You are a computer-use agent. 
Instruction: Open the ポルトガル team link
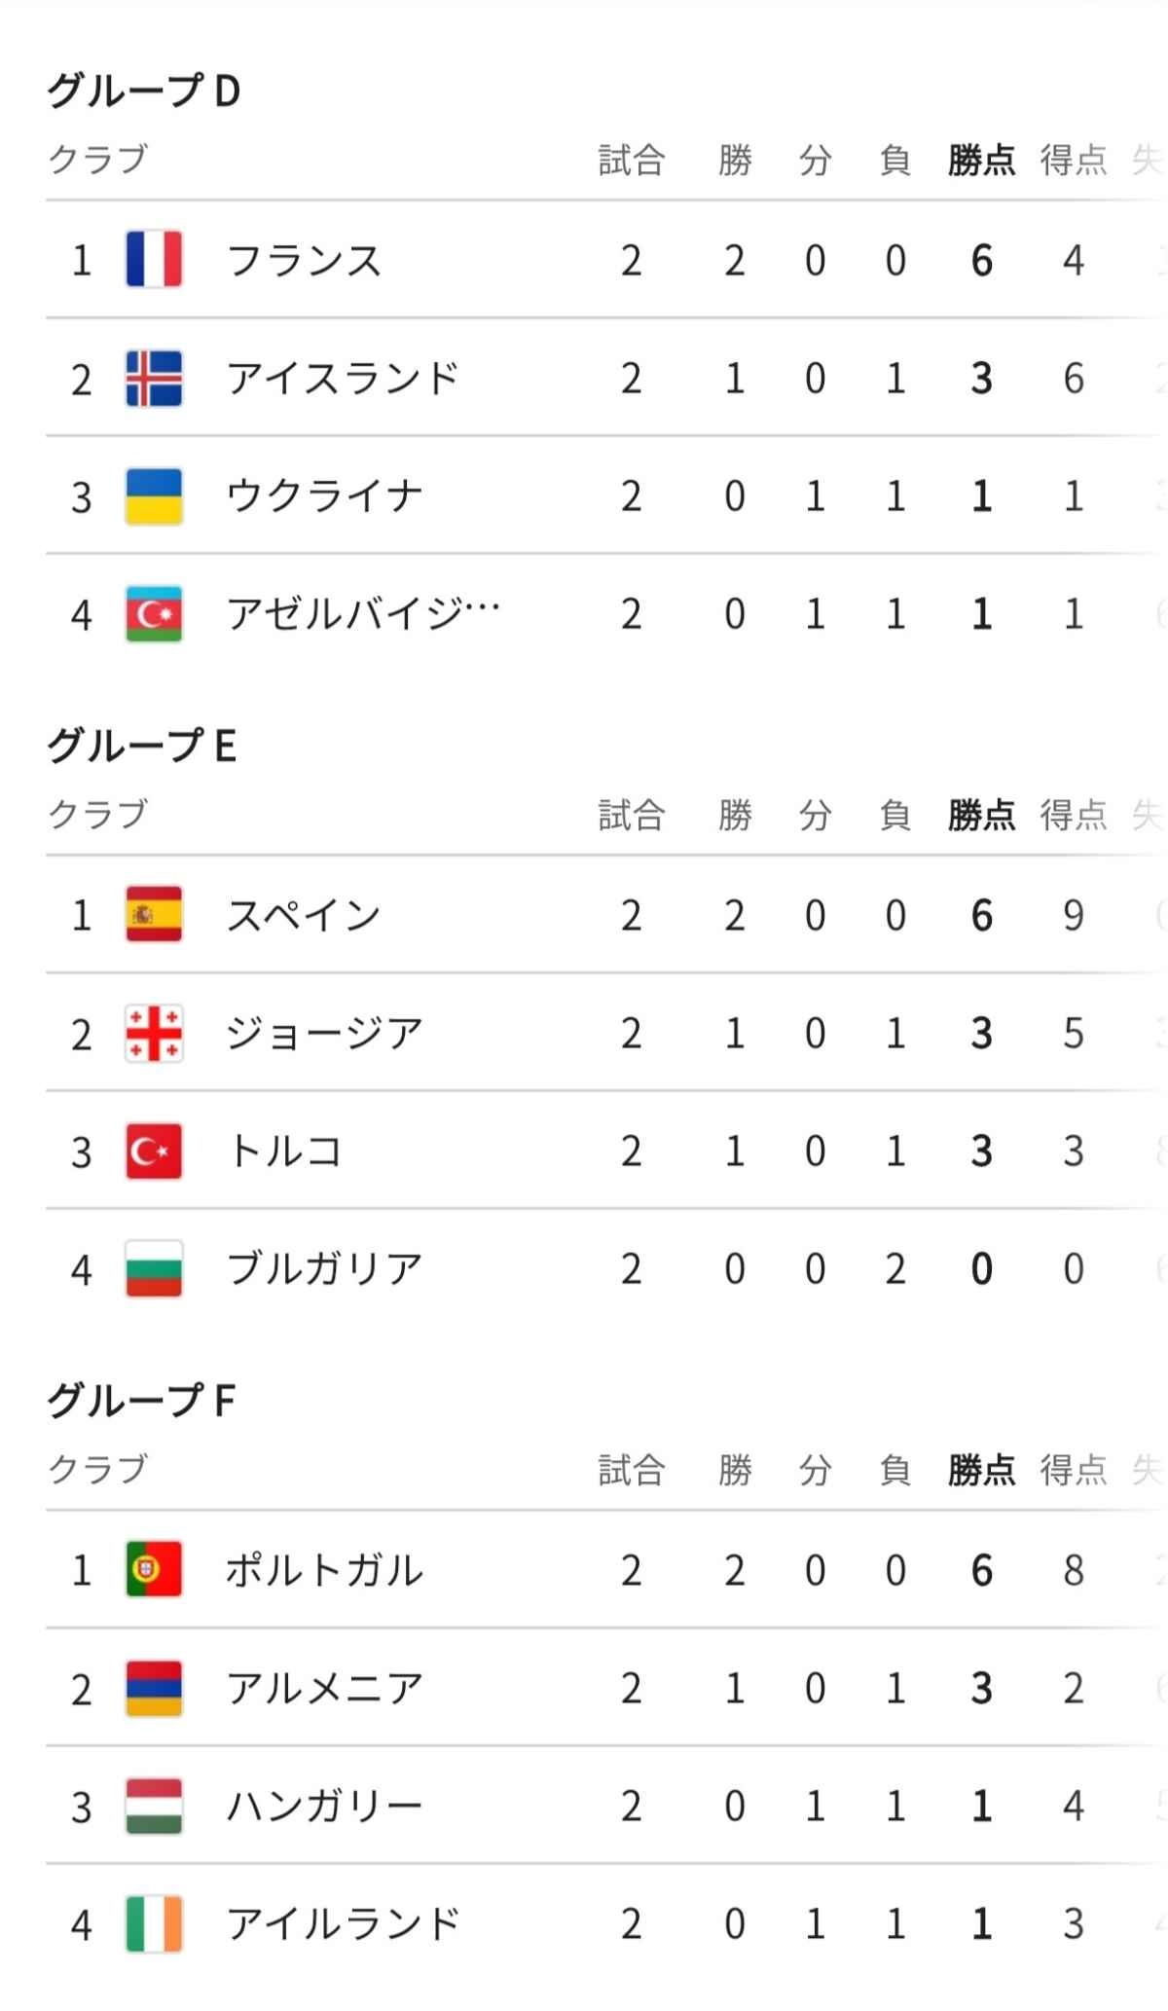pyautogui.click(x=325, y=1570)
